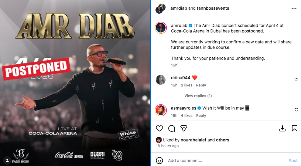View who liked via the 'others' link
The width and height of the screenshot is (301, 166).
(223, 140)
